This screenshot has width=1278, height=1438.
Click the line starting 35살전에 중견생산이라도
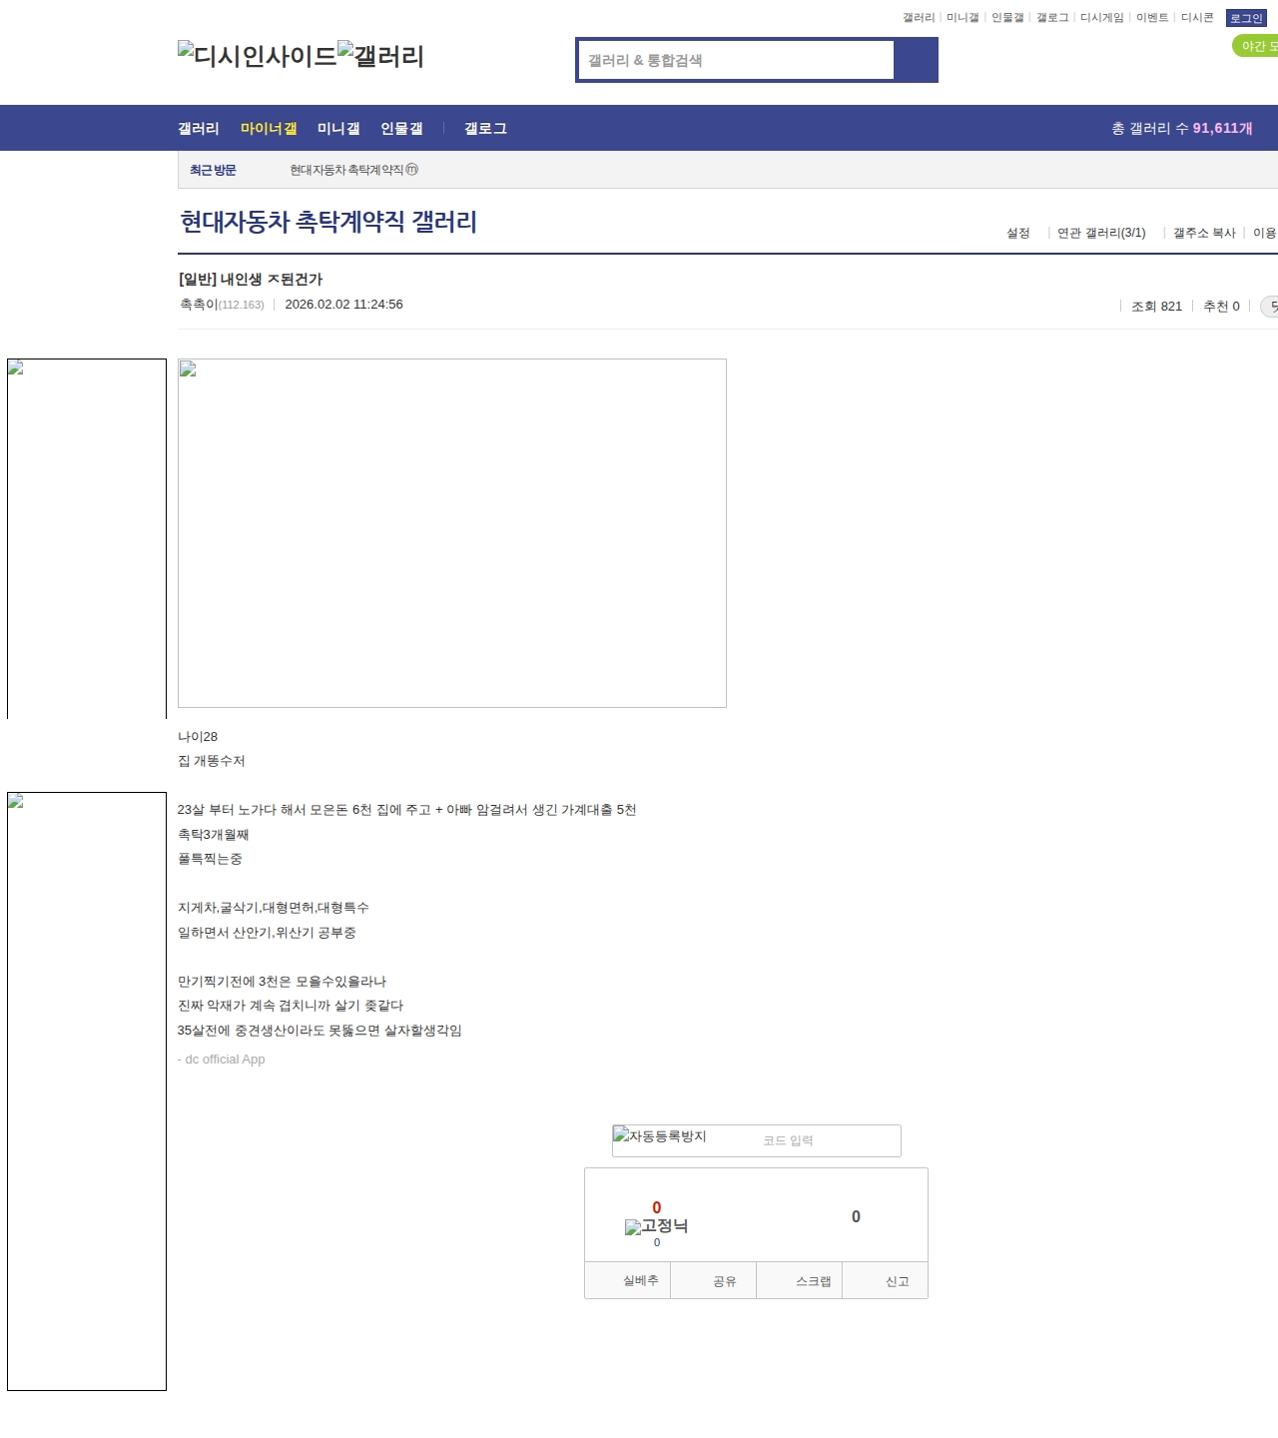click(x=319, y=1031)
